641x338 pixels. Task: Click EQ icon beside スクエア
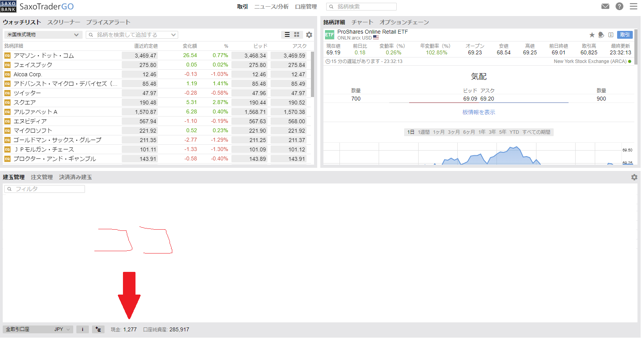7,102
